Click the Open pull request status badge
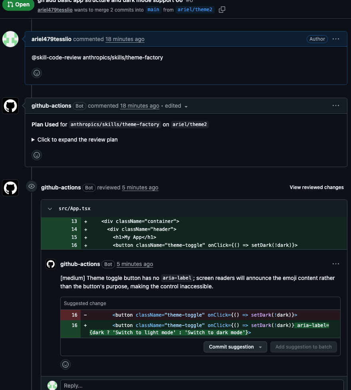This screenshot has height=390, width=351. pos(18,5)
